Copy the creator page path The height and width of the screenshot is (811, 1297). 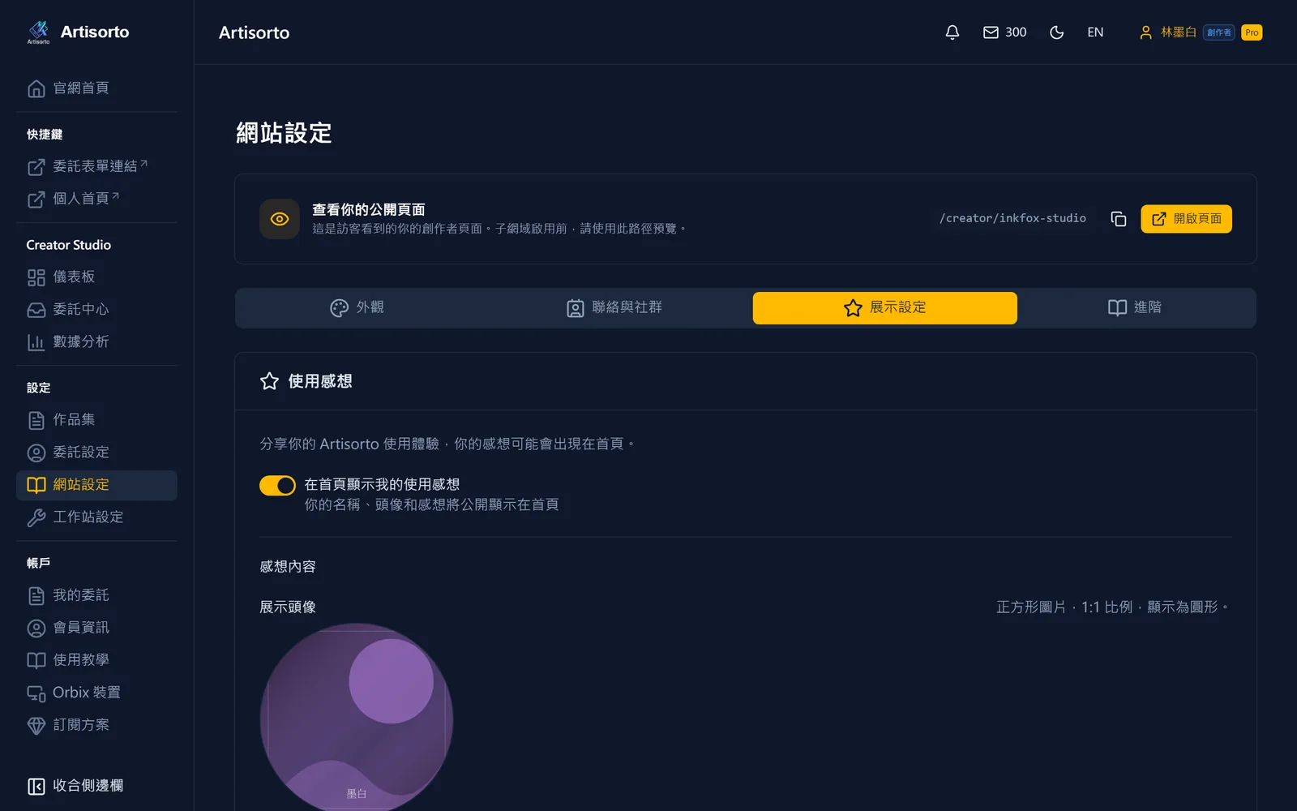pyautogui.click(x=1119, y=219)
